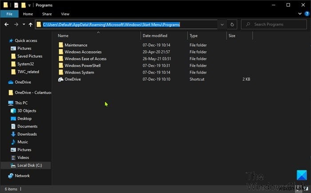Select the Windows Accessories folder icon
The image size is (311, 193).
click(61, 52)
